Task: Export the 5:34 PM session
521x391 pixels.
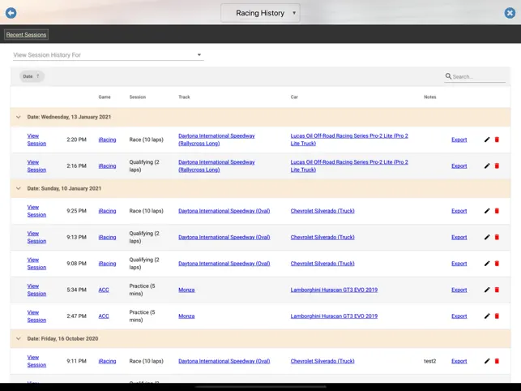Action: pos(459,290)
